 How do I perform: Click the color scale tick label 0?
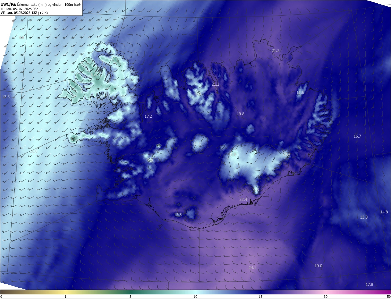coord(1,297)
